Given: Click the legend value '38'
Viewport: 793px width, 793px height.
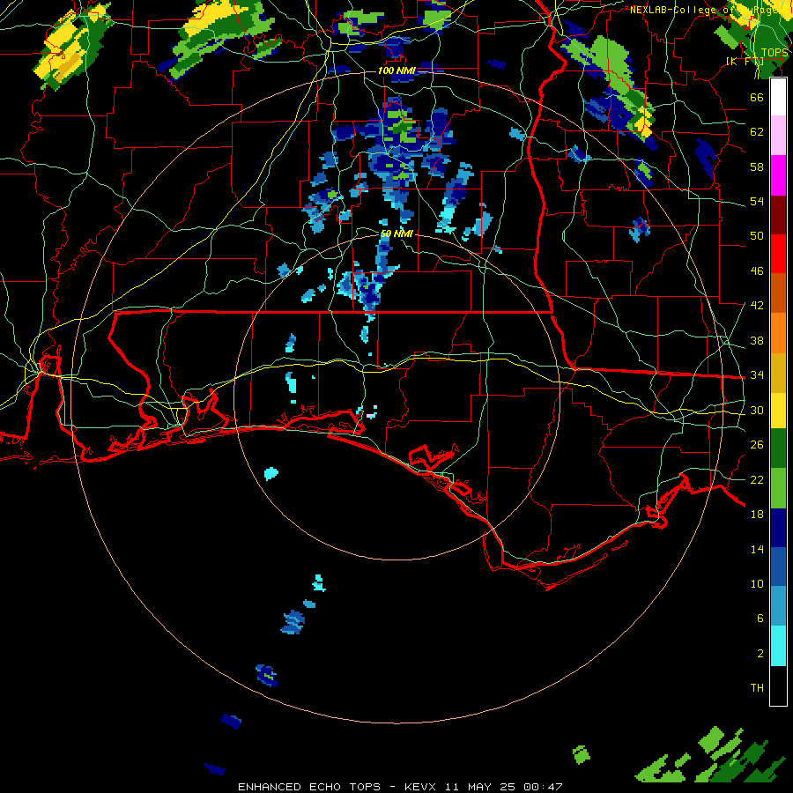Looking at the screenshot, I should click(757, 340).
